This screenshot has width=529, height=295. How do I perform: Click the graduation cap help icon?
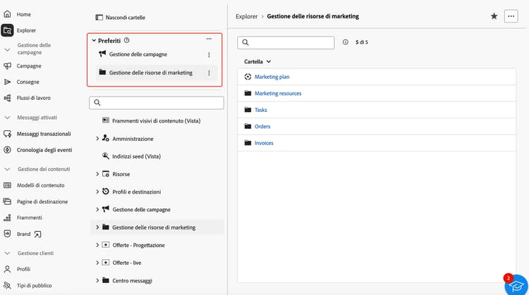[516, 283]
